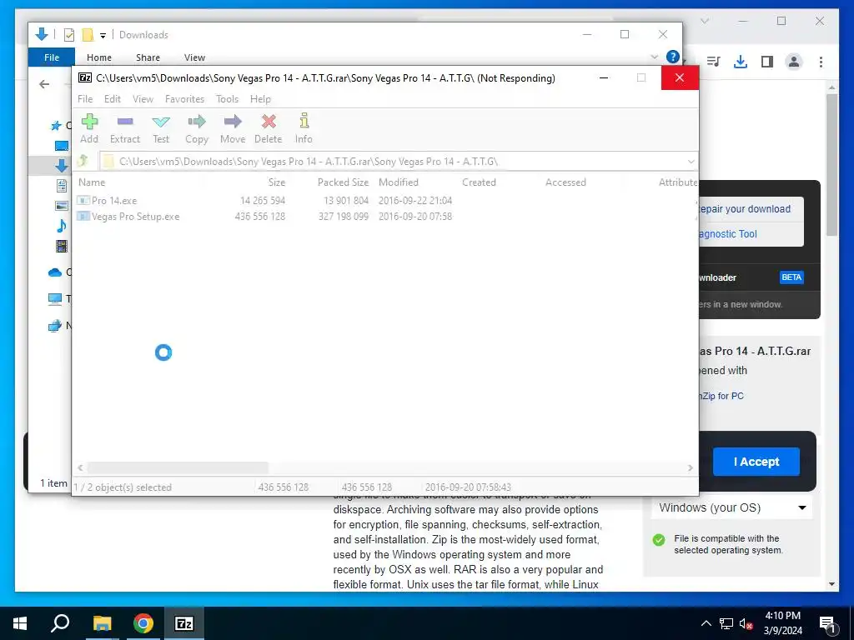Sort by Created column header
This screenshot has height=640, width=854.
click(479, 182)
